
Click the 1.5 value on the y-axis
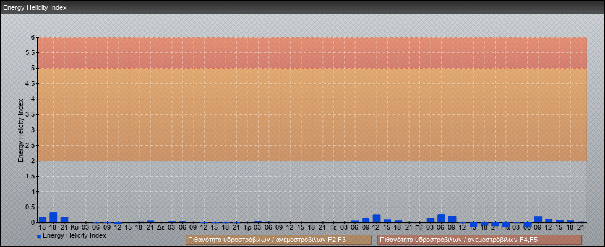(x=31, y=176)
